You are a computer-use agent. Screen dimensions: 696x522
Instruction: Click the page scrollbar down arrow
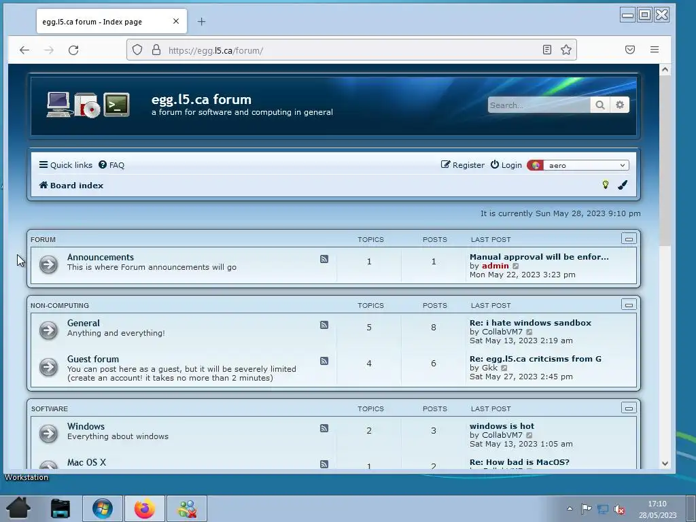[x=665, y=464]
